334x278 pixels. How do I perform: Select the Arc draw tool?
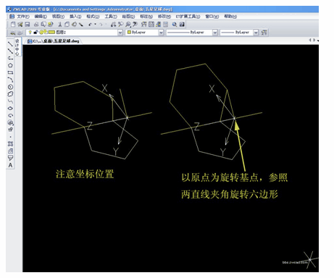click(10, 80)
